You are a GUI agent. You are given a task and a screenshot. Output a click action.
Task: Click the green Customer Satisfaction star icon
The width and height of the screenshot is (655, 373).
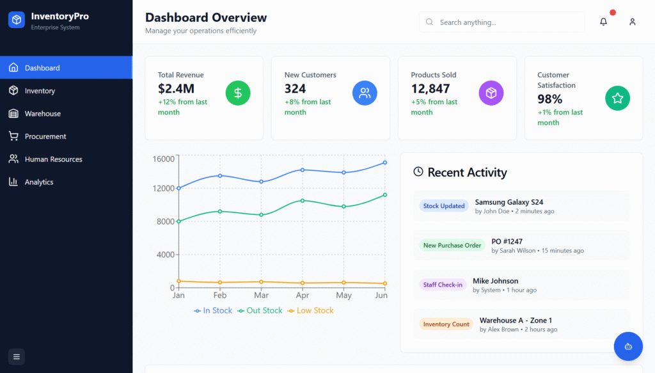617,99
